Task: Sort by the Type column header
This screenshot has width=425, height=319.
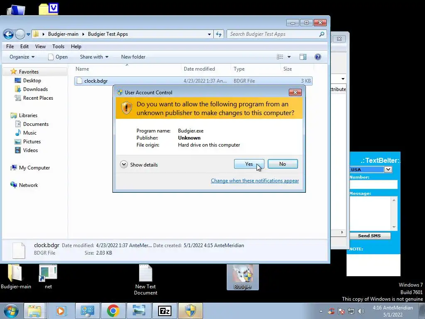Action: (x=256, y=69)
